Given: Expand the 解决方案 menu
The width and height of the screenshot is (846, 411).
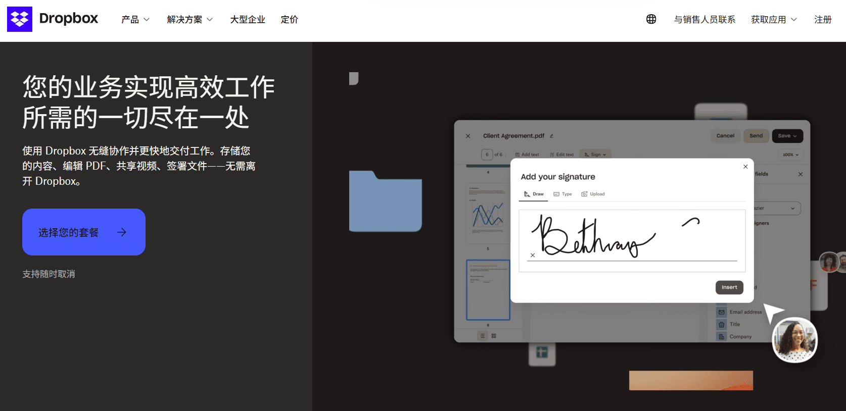Looking at the screenshot, I should [190, 20].
